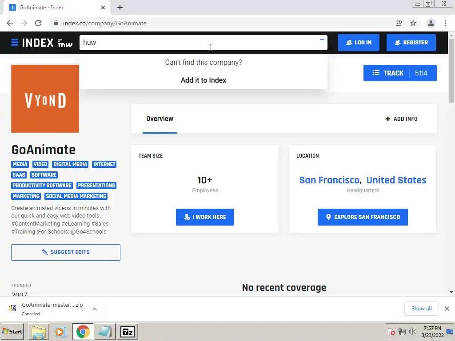Click the scrollbar up arrow
455x341 pixels.
click(451, 36)
